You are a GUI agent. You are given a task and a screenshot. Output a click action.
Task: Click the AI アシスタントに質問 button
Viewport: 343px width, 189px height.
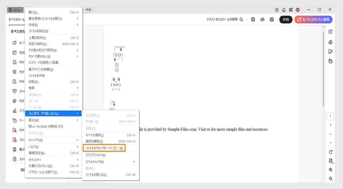coord(314,19)
